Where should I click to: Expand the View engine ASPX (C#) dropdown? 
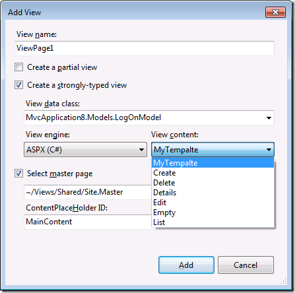click(85, 150)
